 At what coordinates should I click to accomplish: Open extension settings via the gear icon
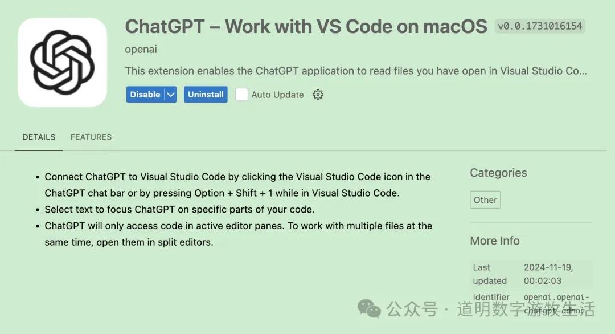pyautogui.click(x=318, y=95)
